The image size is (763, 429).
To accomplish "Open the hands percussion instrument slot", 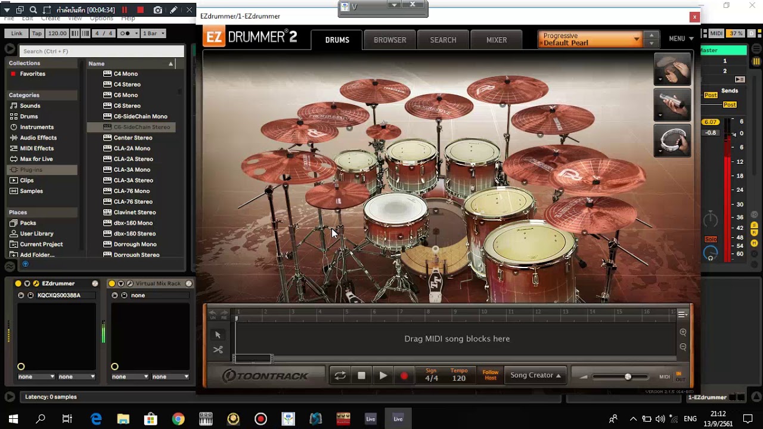I will coord(672,69).
